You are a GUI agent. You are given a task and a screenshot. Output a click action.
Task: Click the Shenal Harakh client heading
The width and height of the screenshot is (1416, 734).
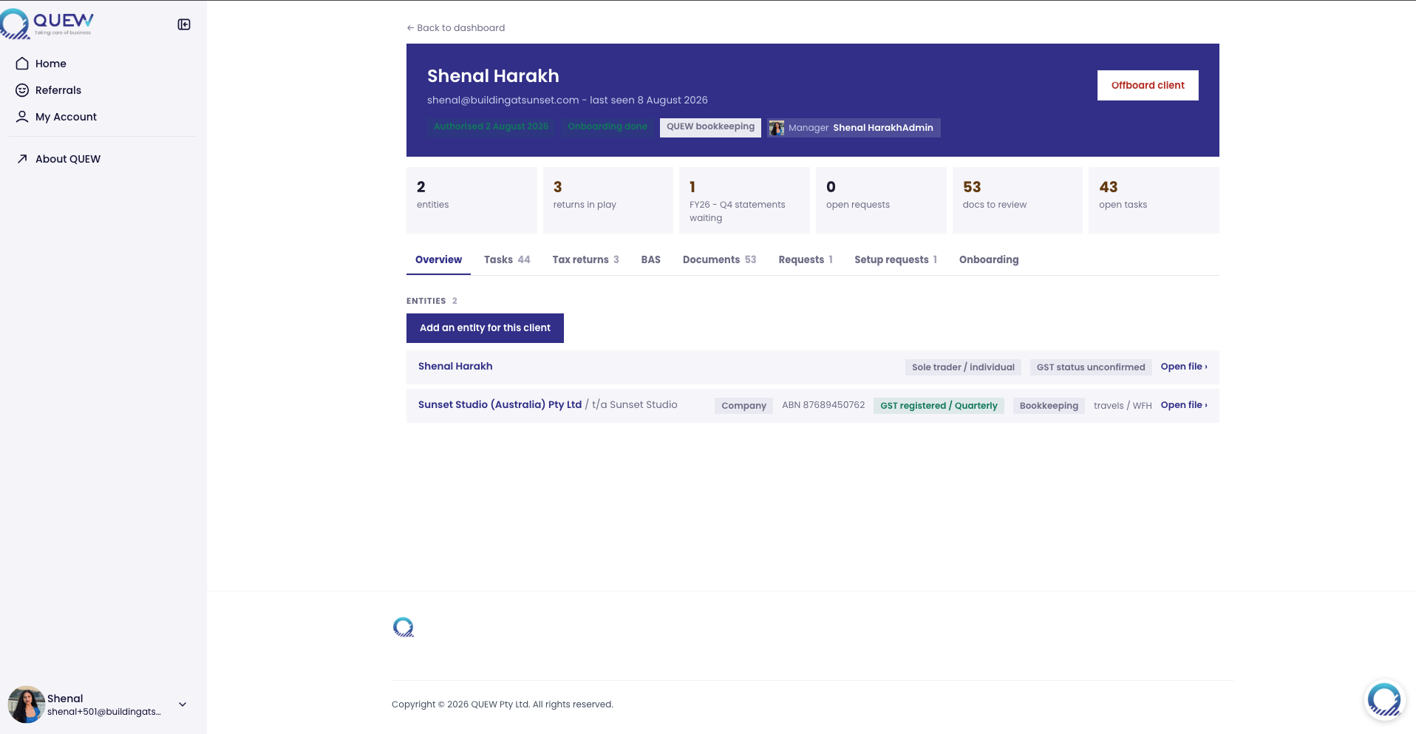(493, 76)
